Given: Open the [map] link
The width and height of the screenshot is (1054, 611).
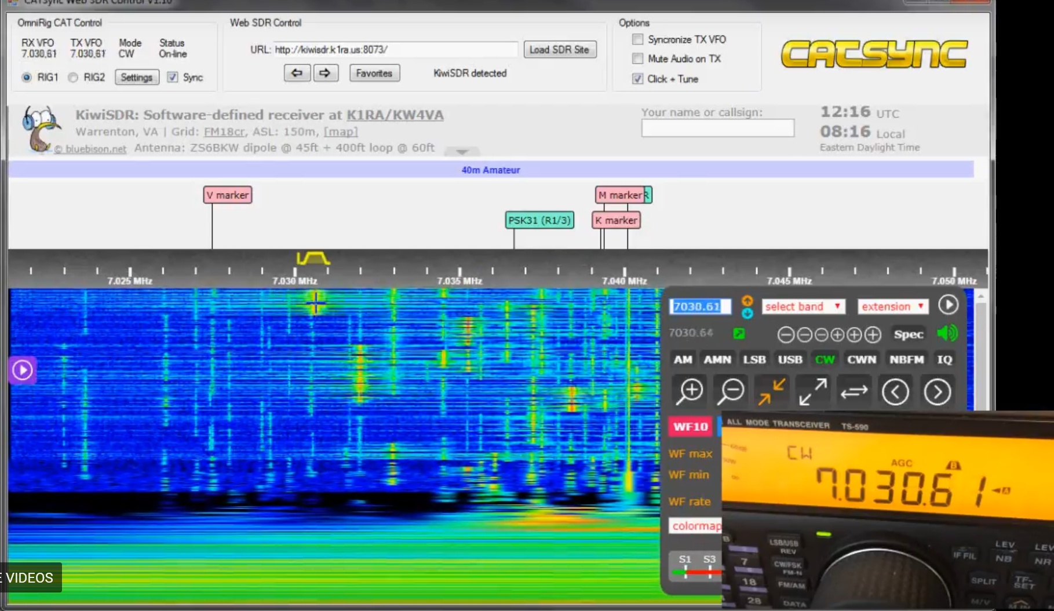Looking at the screenshot, I should tap(341, 132).
